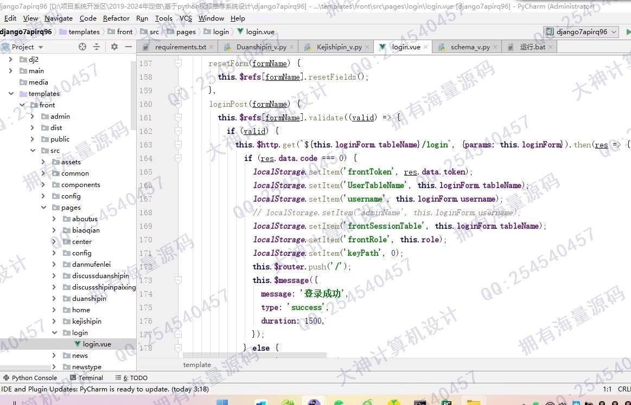Close the Duanshipin_v.py tab

click(292, 47)
